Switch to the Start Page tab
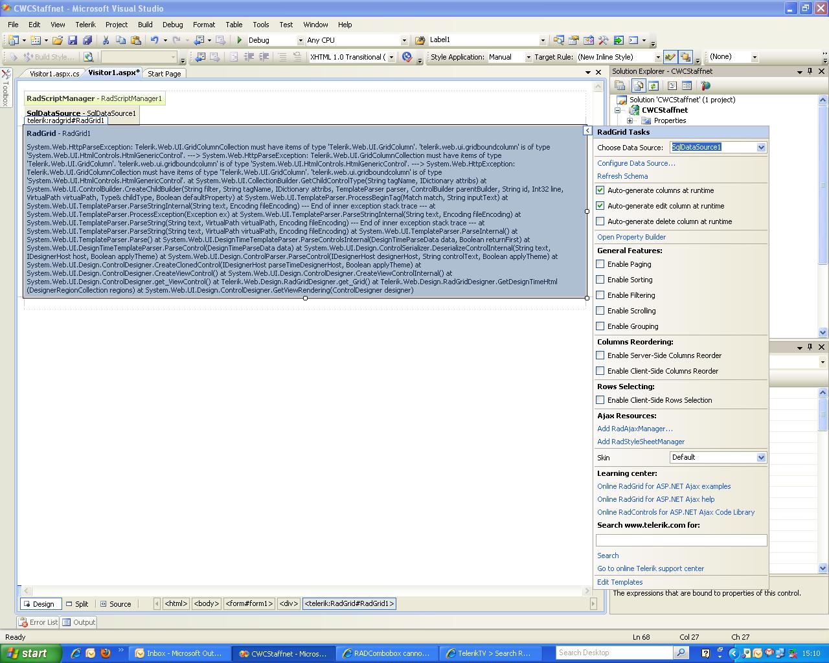 tap(165, 74)
